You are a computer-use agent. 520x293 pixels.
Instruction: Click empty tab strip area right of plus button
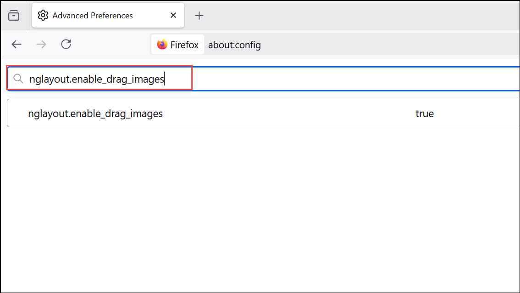pos(358,16)
